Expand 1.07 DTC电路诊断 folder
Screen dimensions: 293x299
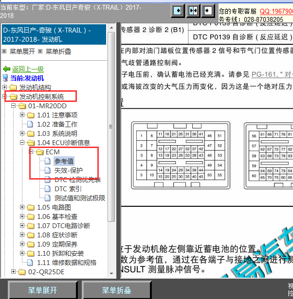tap(22, 226)
